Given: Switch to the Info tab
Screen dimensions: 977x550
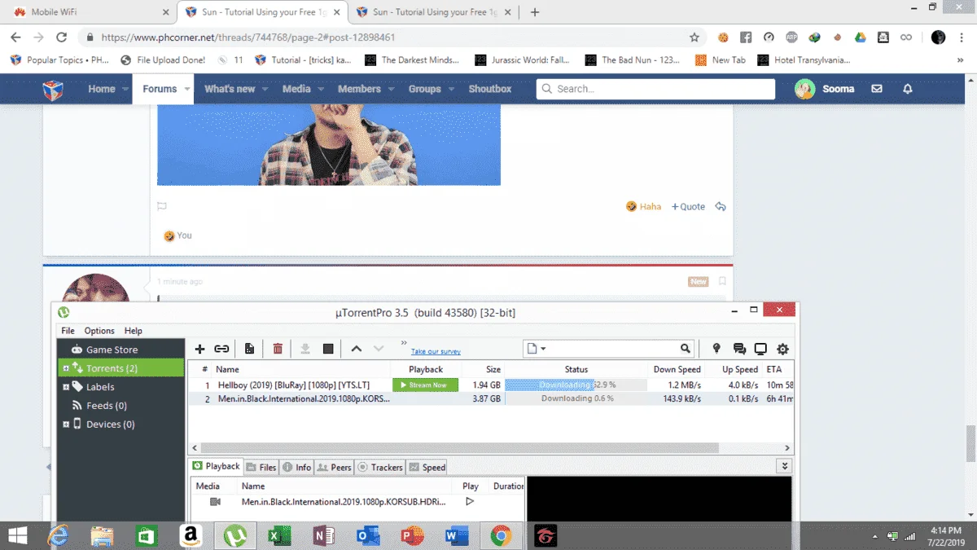Looking at the screenshot, I should [297, 467].
